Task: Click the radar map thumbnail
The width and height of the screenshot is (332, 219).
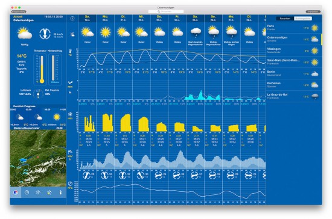Action: (38, 158)
